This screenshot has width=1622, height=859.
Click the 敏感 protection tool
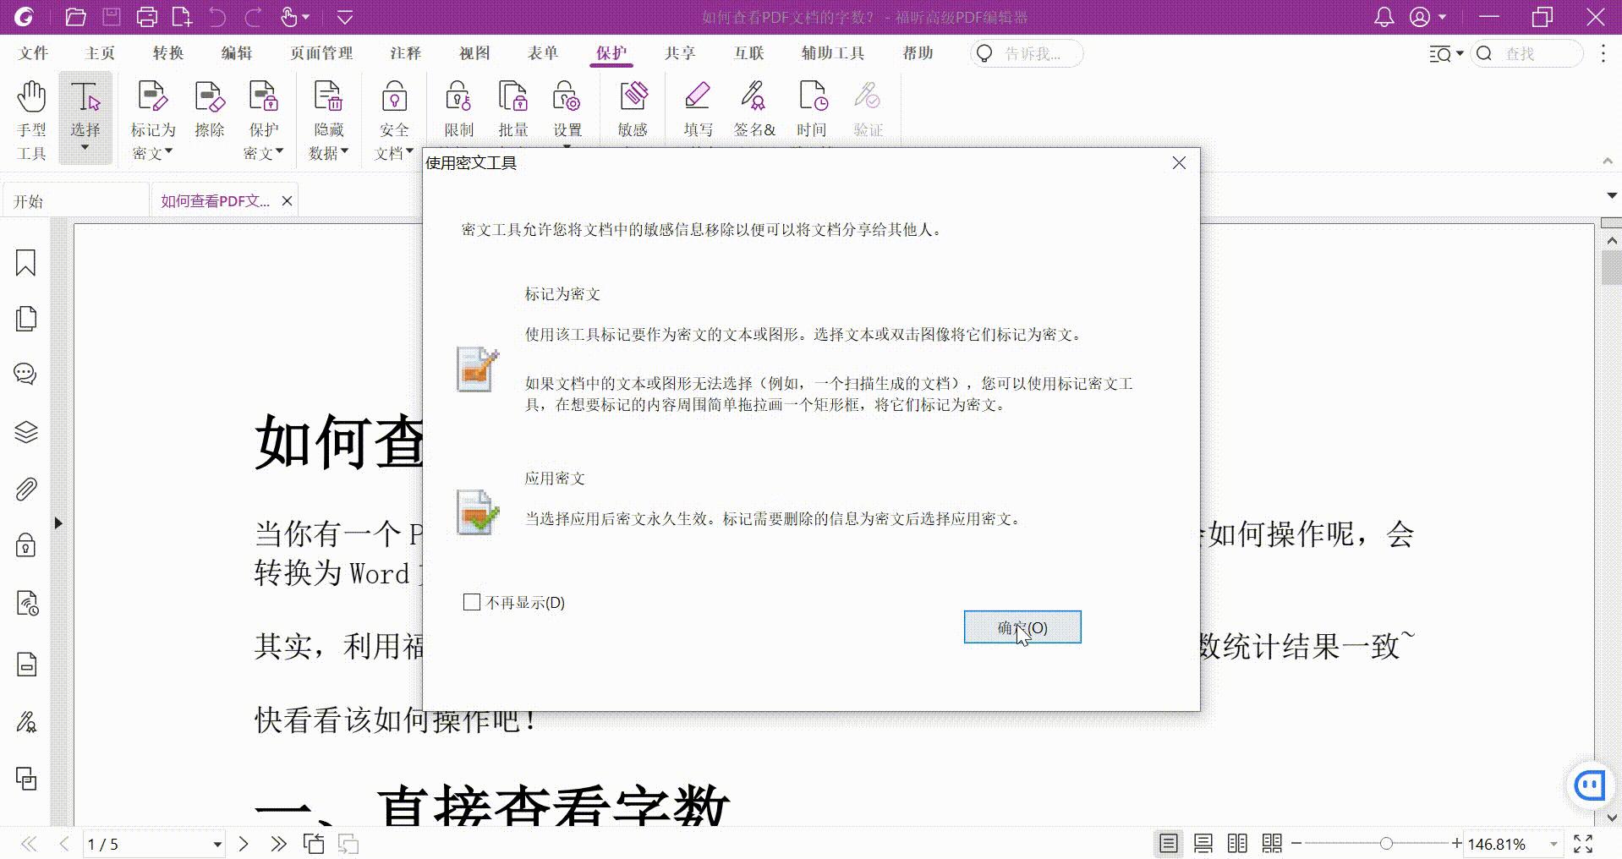632,108
